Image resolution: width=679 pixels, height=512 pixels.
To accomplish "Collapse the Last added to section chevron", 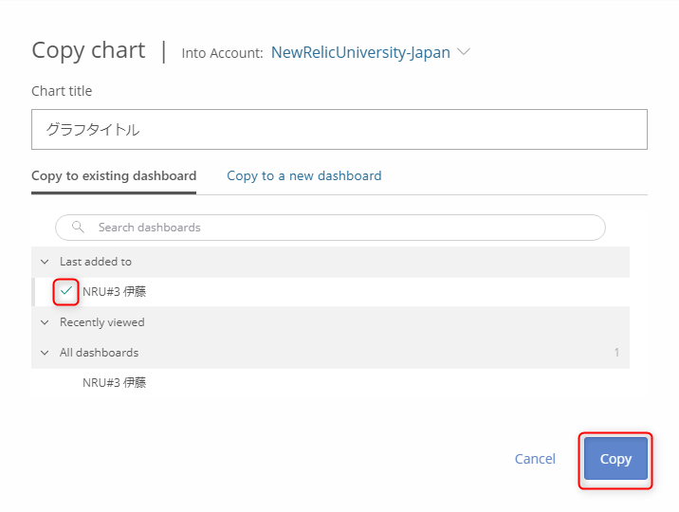I will pos(45,262).
